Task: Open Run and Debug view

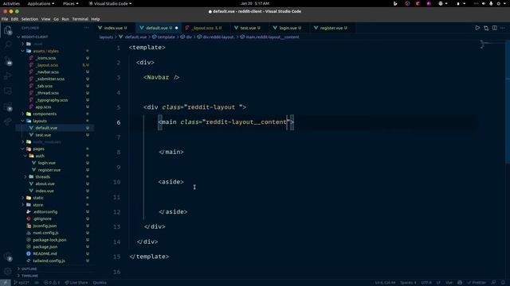Action: [x=8, y=76]
